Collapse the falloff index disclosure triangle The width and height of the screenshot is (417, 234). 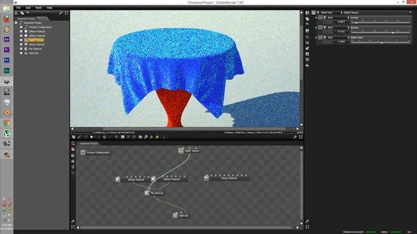coord(324,38)
